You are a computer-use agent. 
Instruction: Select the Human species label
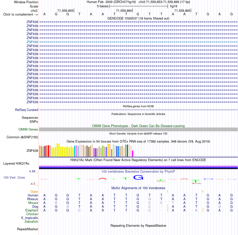pos(33,195)
